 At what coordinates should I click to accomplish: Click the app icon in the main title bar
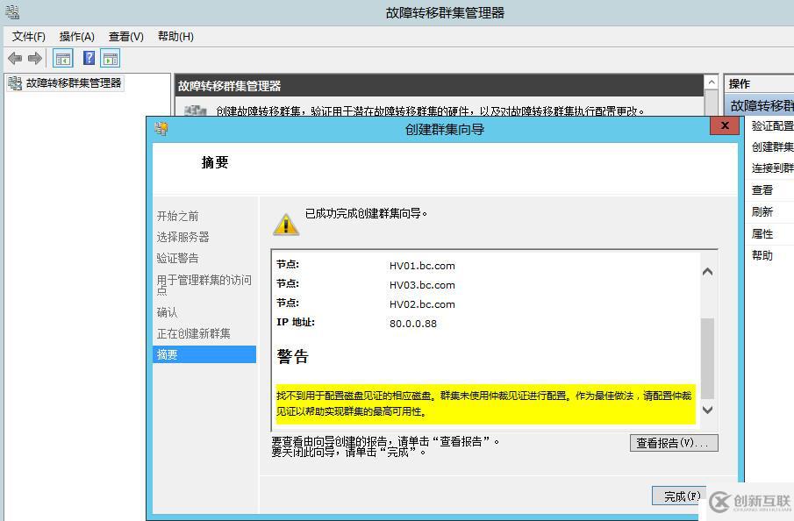(x=12, y=12)
